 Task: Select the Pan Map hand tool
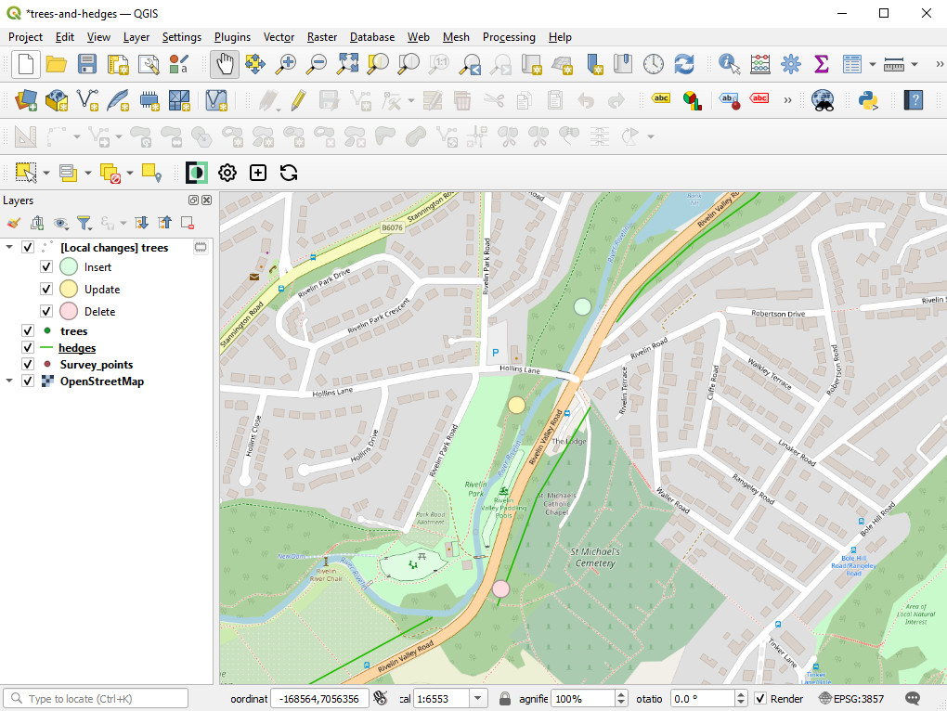(225, 64)
